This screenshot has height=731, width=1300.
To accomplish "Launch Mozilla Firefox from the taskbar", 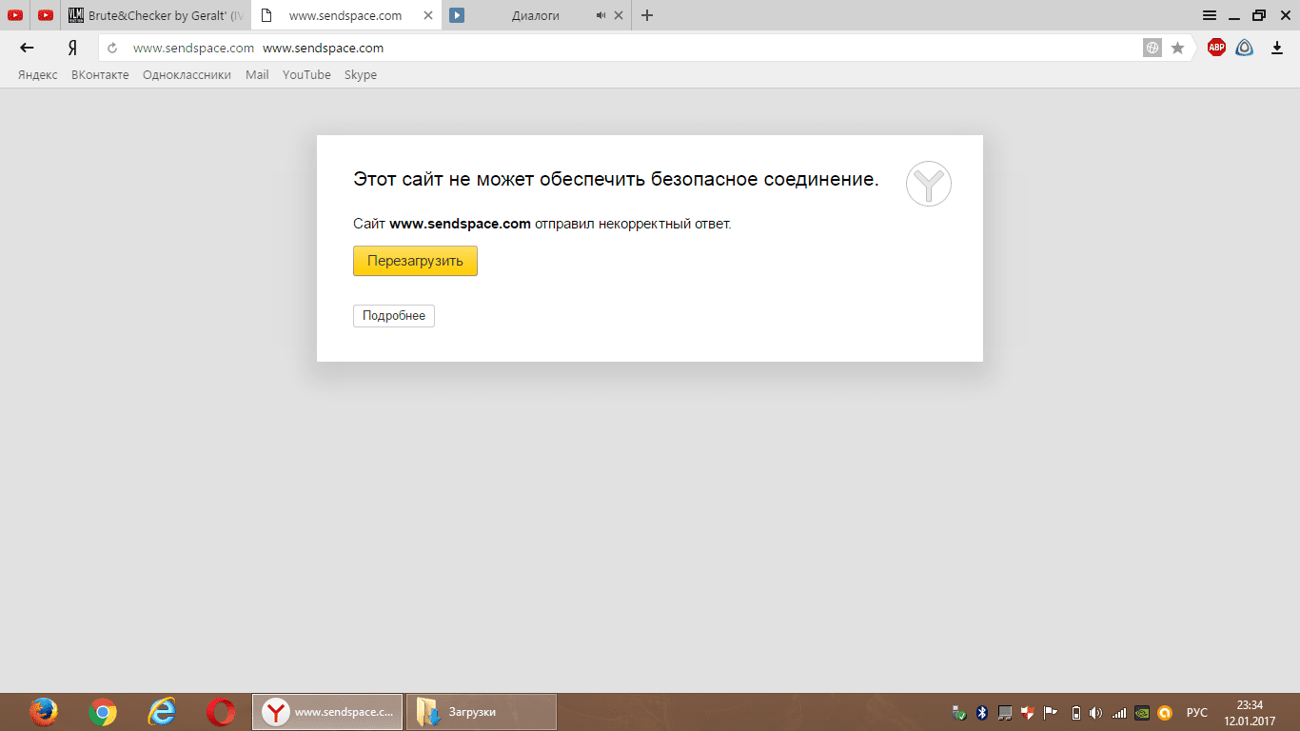I will pos(43,712).
